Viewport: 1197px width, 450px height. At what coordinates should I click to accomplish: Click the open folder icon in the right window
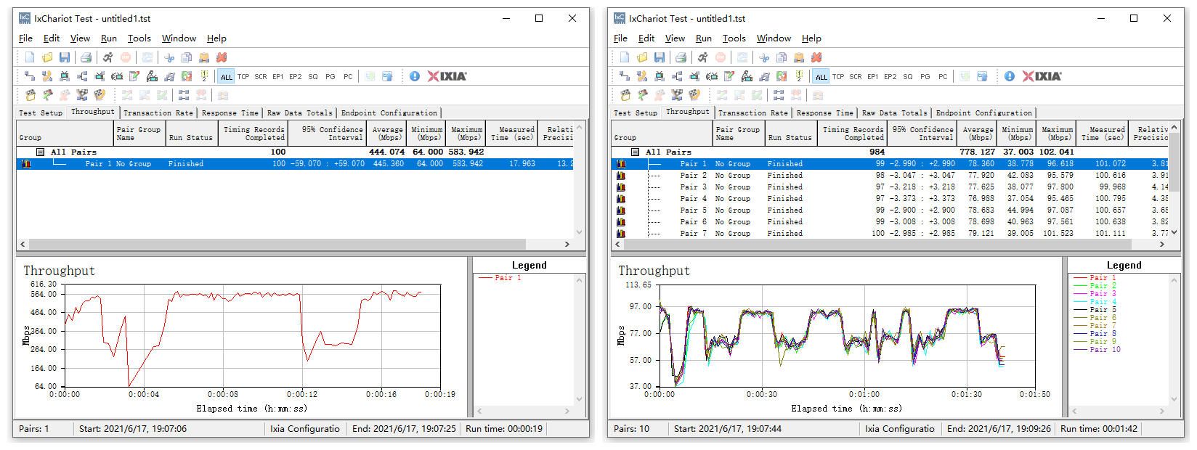(642, 57)
